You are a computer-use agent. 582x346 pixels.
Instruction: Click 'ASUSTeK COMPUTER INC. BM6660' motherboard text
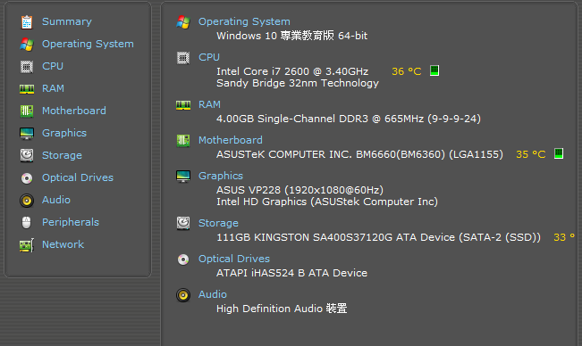click(359, 154)
